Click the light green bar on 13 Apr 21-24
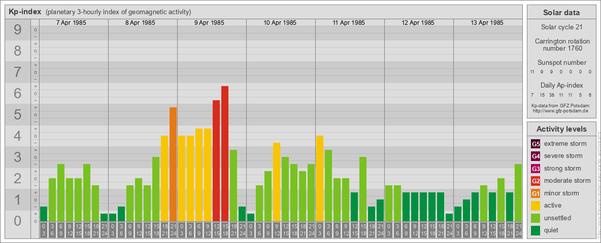Image resolution: width=601 pixels, height=243 pixels. (518, 192)
